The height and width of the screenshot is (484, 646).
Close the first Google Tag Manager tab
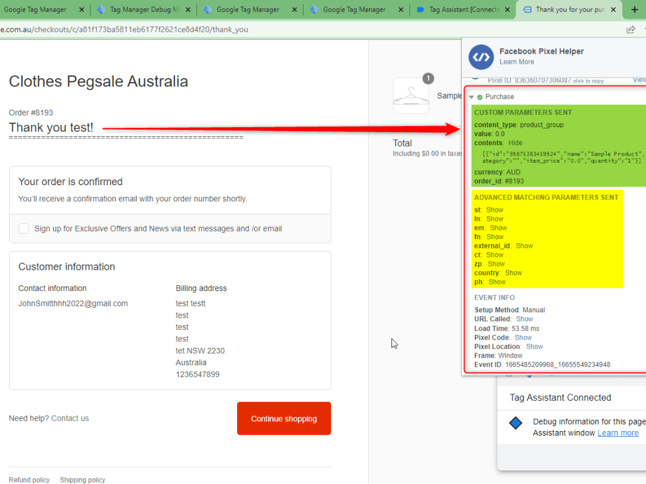(81, 10)
